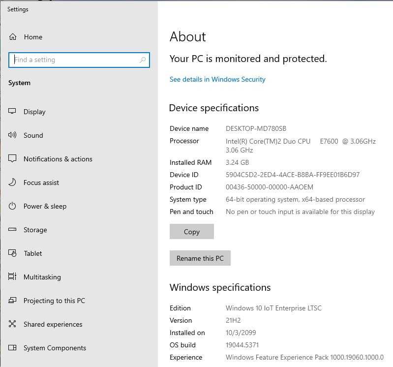Select edition Windows 10 IoT Enterprise LTSC
This screenshot has width=393, height=367.
click(273, 308)
